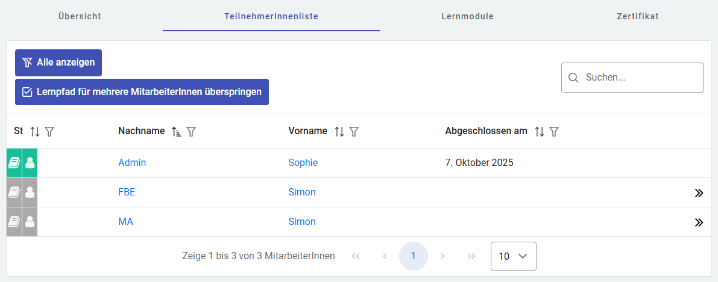Open the filter for the St column
The image size is (718, 282).
49,131
